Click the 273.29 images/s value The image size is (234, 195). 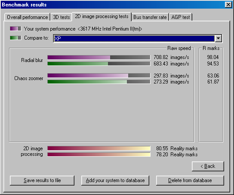click(171, 82)
